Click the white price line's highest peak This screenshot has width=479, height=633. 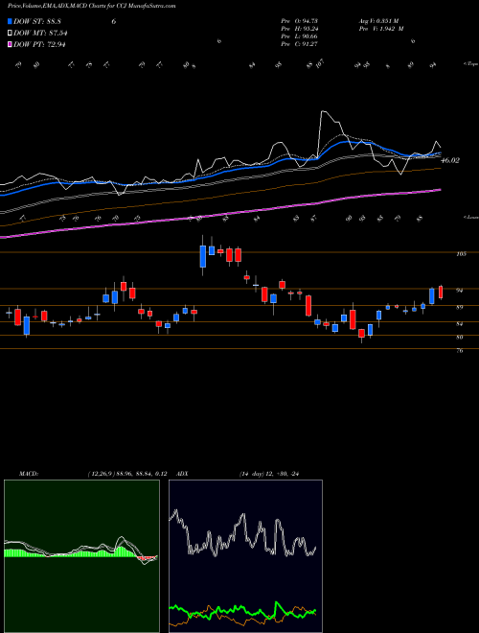pyautogui.click(x=323, y=111)
